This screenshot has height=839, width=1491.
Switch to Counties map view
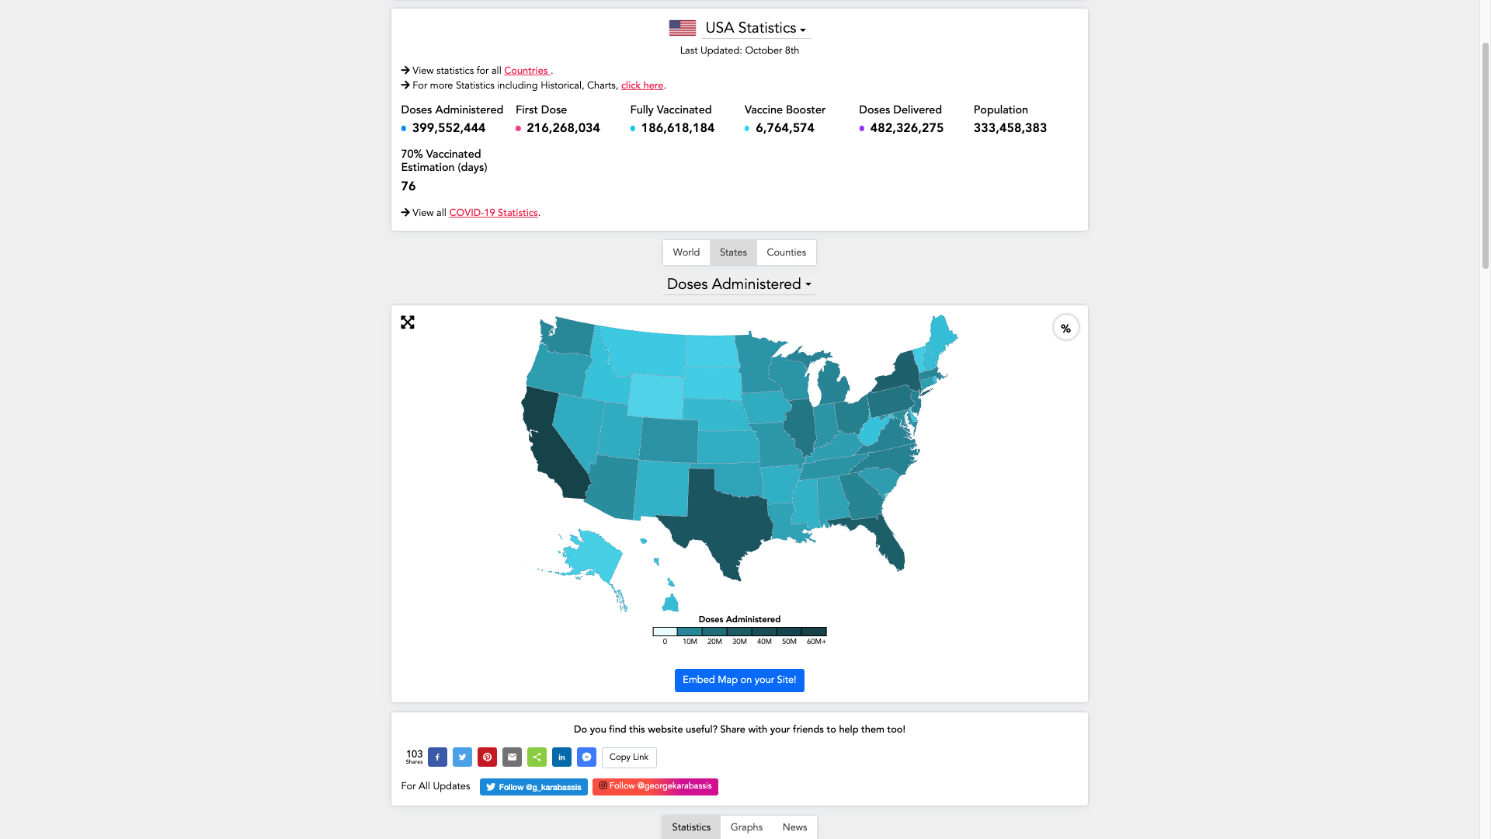786,252
